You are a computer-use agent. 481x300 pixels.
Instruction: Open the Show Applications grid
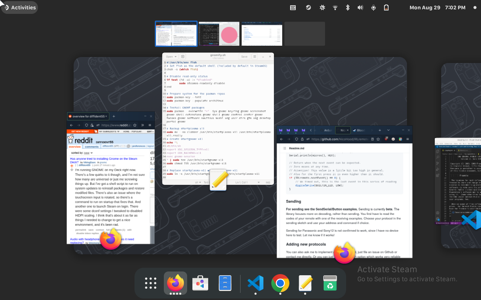[x=150, y=283]
